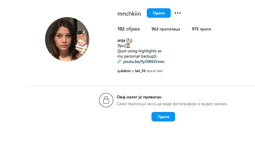Click the chain link icon beside youtu.be

coord(119,61)
